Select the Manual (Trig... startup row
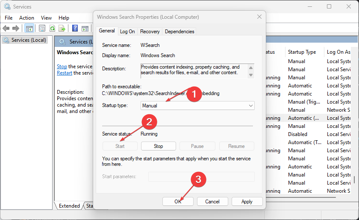 coord(304,102)
